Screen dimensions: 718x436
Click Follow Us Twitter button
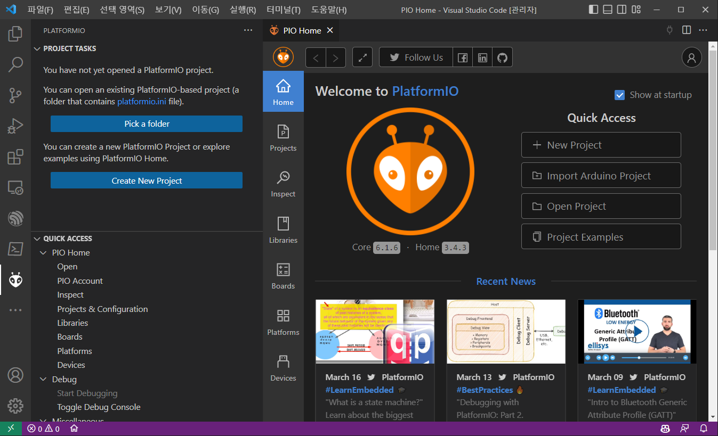click(x=416, y=57)
